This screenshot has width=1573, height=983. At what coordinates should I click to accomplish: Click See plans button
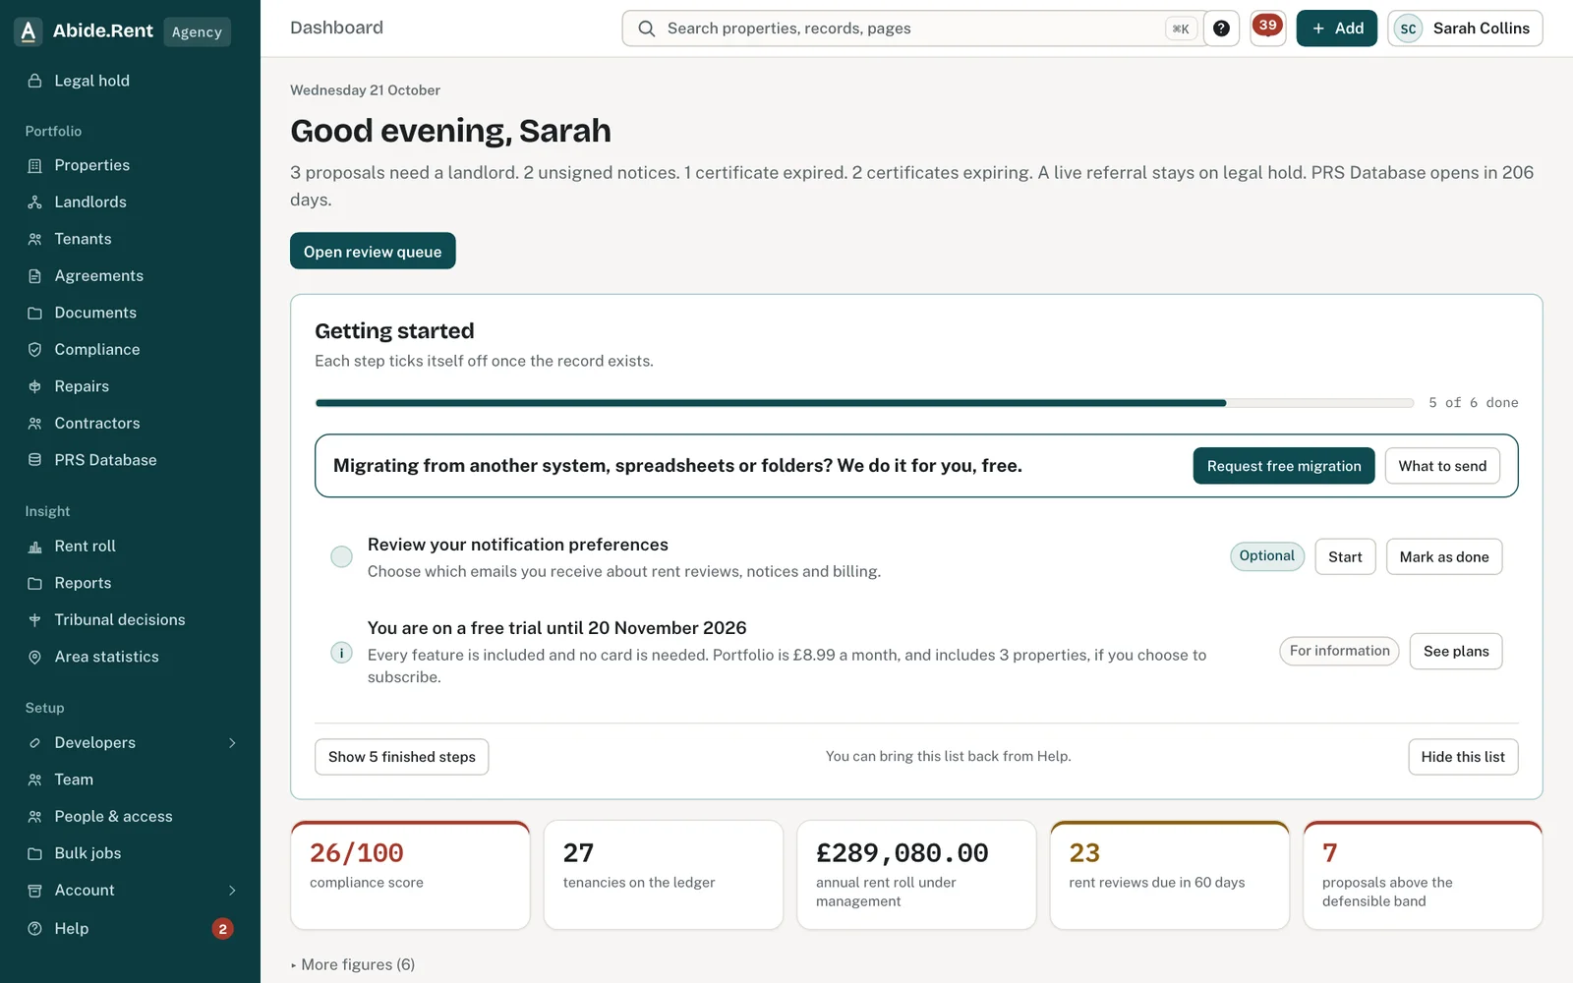[1456, 652]
